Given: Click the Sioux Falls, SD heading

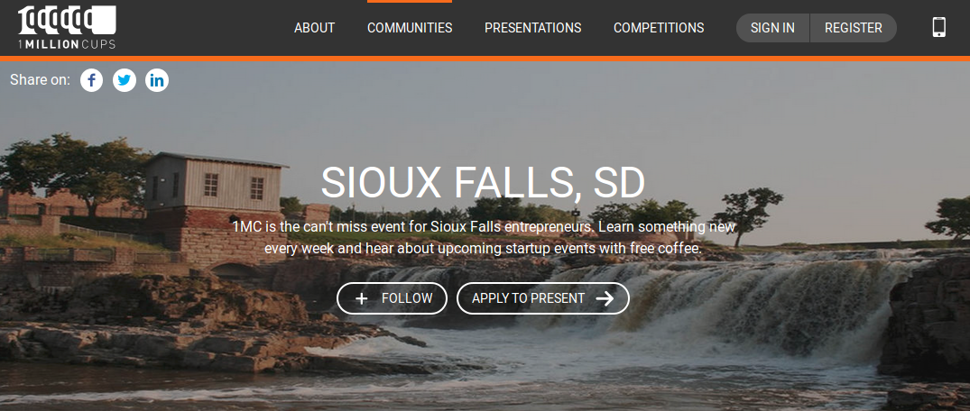Looking at the screenshot, I should (x=483, y=182).
